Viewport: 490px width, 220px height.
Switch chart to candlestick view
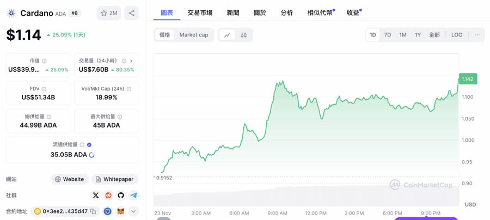[x=243, y=35]
